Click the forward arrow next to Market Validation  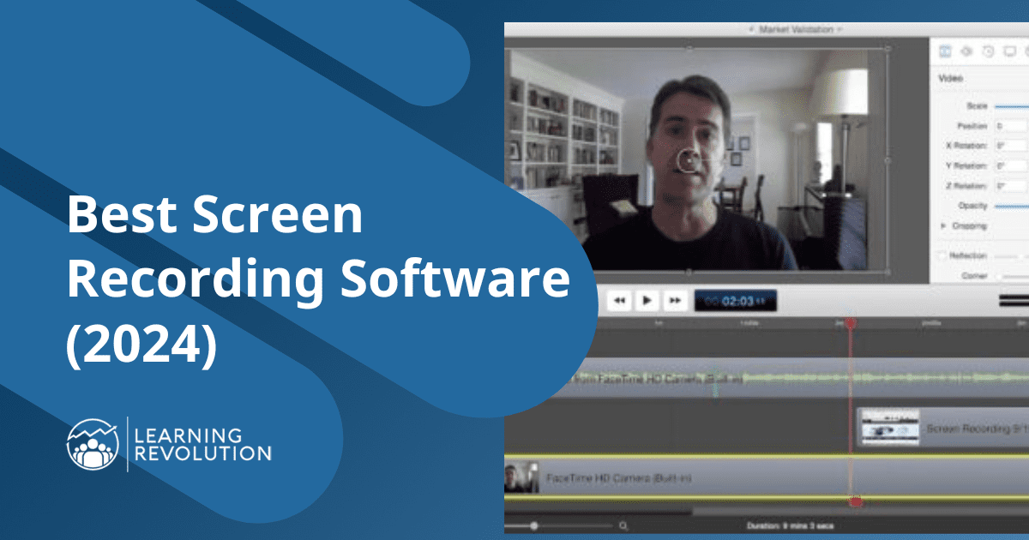pos(838,28)
